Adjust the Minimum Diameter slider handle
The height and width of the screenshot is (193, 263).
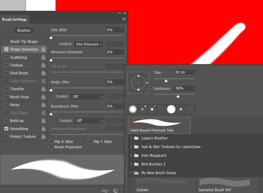(51, 60)
